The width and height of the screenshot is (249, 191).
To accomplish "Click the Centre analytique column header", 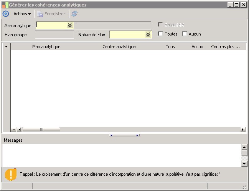I will [119, 47].
